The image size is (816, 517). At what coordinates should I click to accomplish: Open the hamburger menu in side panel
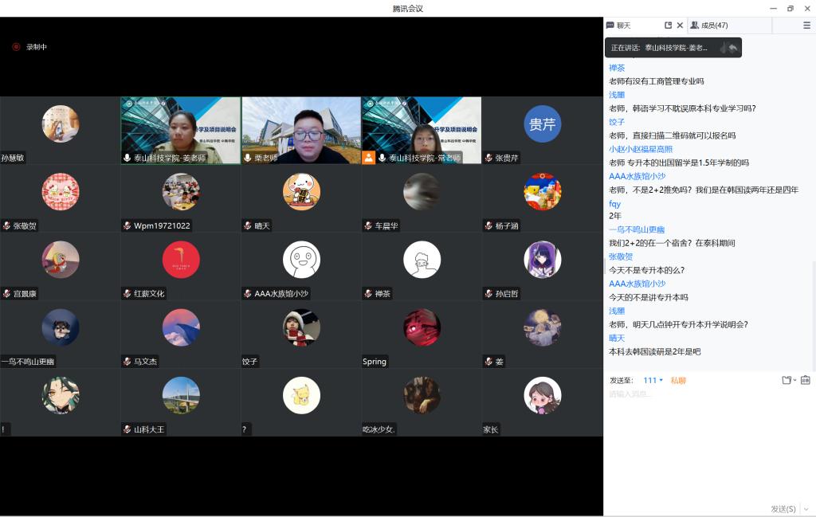point(806,25)
